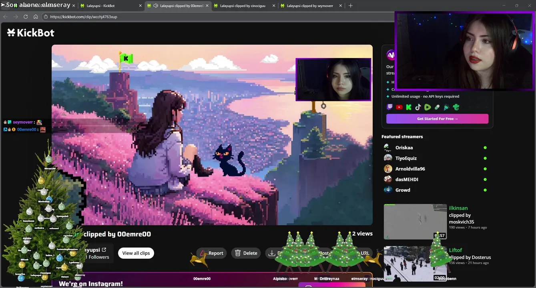
Task: Click Growd's avatar picture
Action: pos(387,190)
